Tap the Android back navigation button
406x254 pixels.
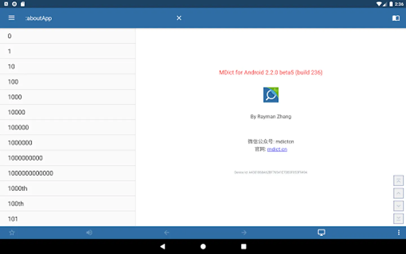click(162, 246)
